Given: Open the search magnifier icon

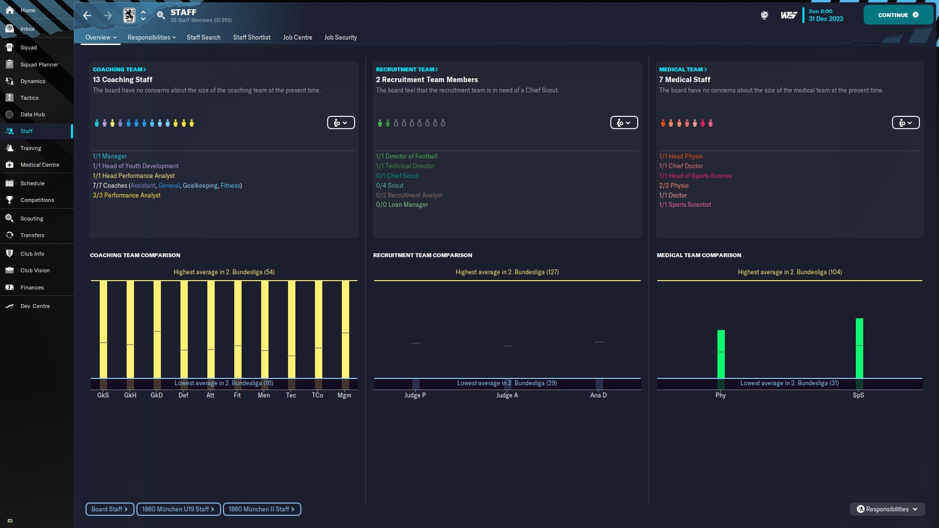Looking at the screenshot, I should (161, 16).
